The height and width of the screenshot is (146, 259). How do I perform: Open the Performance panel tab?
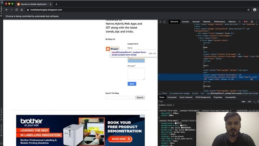pyautogui.click(x=219, y=21)
